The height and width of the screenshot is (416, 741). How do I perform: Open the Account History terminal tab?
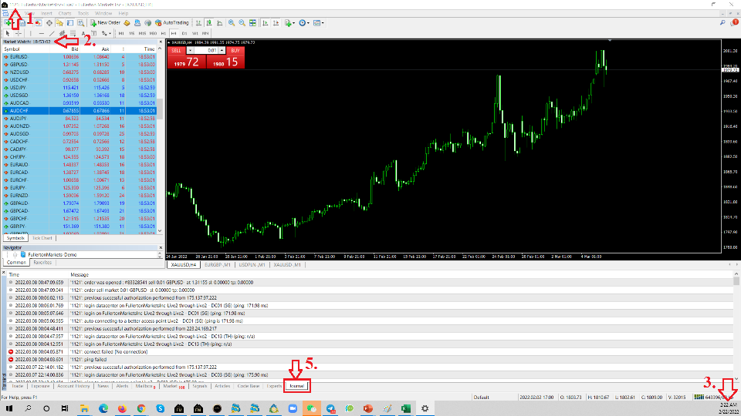[73, 386]
